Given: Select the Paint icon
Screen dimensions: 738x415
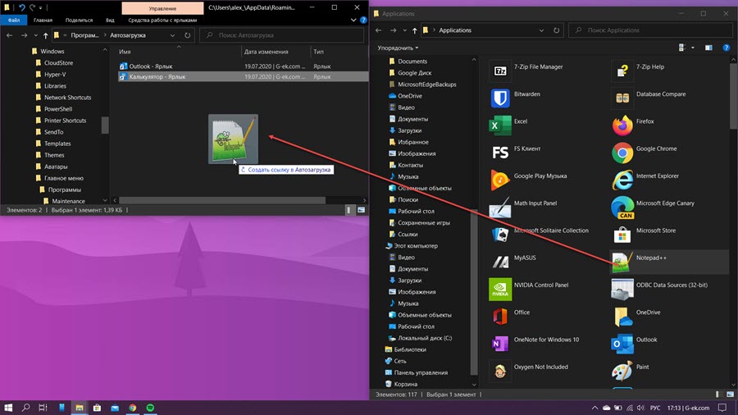Looking at the screenshot, I should tap(622, 372).
